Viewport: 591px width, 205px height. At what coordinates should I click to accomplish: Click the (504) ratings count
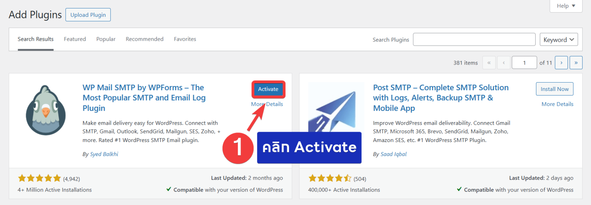click(x=360, y=179)
